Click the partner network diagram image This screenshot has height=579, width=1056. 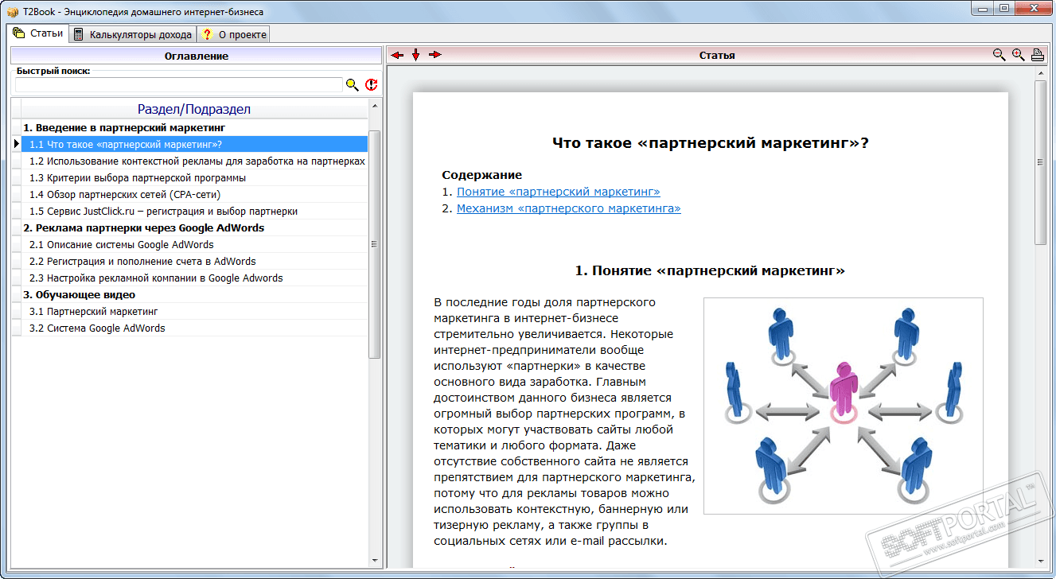[844, 406]
